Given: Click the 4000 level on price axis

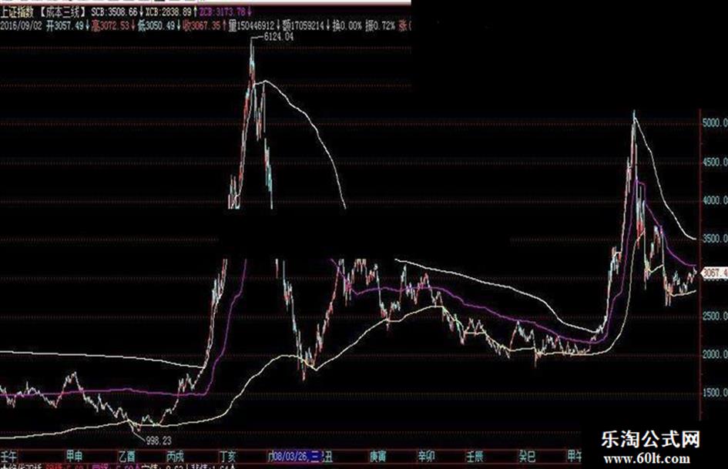Looking at the screenshot, I should pyautogui.click(x=715, y=200).
